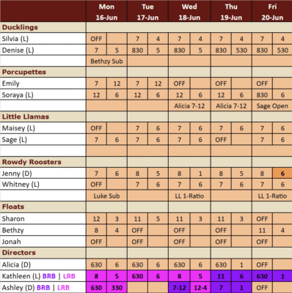Click Bethzy's Friday start time 11

[262, 230]
